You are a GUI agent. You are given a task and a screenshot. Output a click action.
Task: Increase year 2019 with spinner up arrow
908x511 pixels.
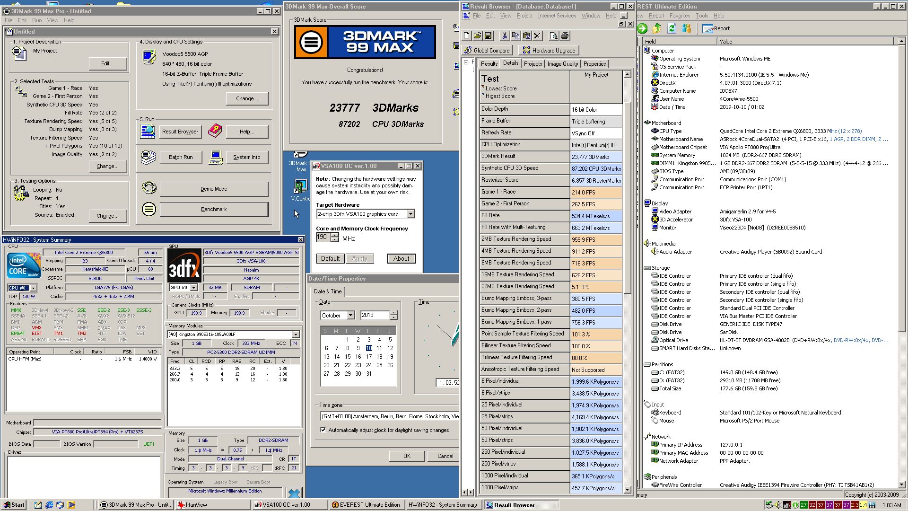coord(394,313)
